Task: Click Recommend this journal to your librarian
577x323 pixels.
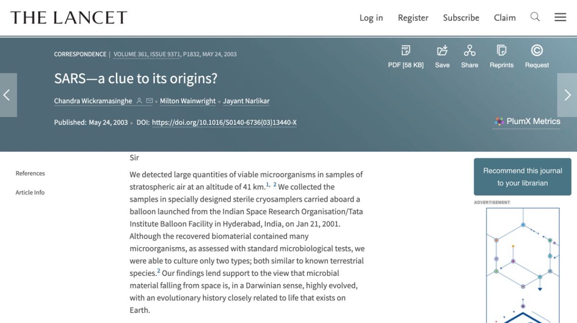Action: click(523, 177)
